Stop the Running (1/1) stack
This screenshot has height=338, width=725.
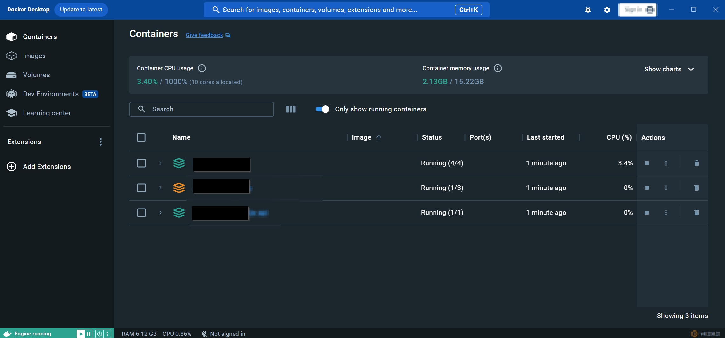pos(646,213)
